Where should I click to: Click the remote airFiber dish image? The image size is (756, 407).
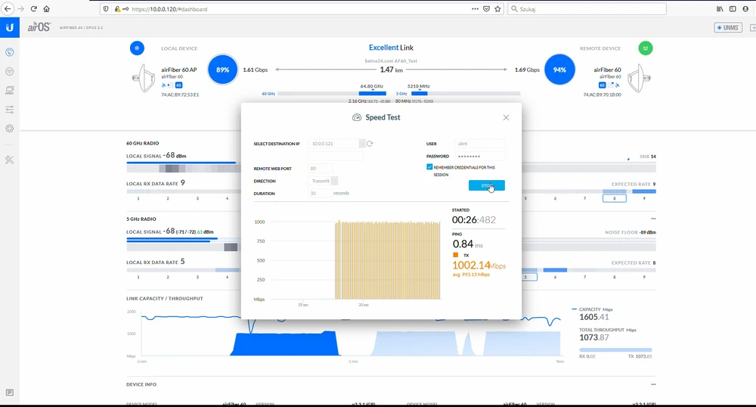tap(640, 78)
